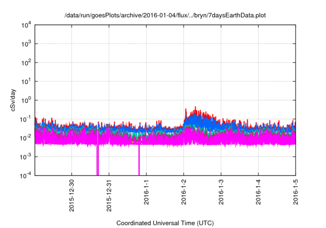Click the 10^-4 y-axis tick label

point(25,176)
